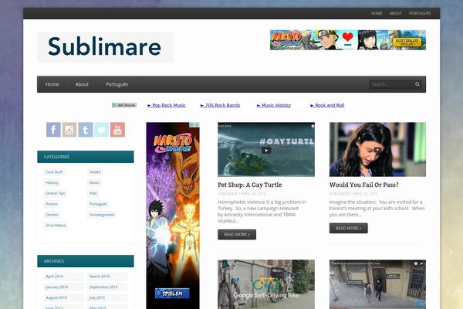
Task: Click the AdChoices icon
Action: [x=124, y=105]
